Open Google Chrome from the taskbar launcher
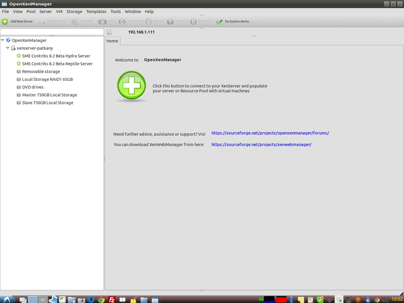 tap(101, 300)
